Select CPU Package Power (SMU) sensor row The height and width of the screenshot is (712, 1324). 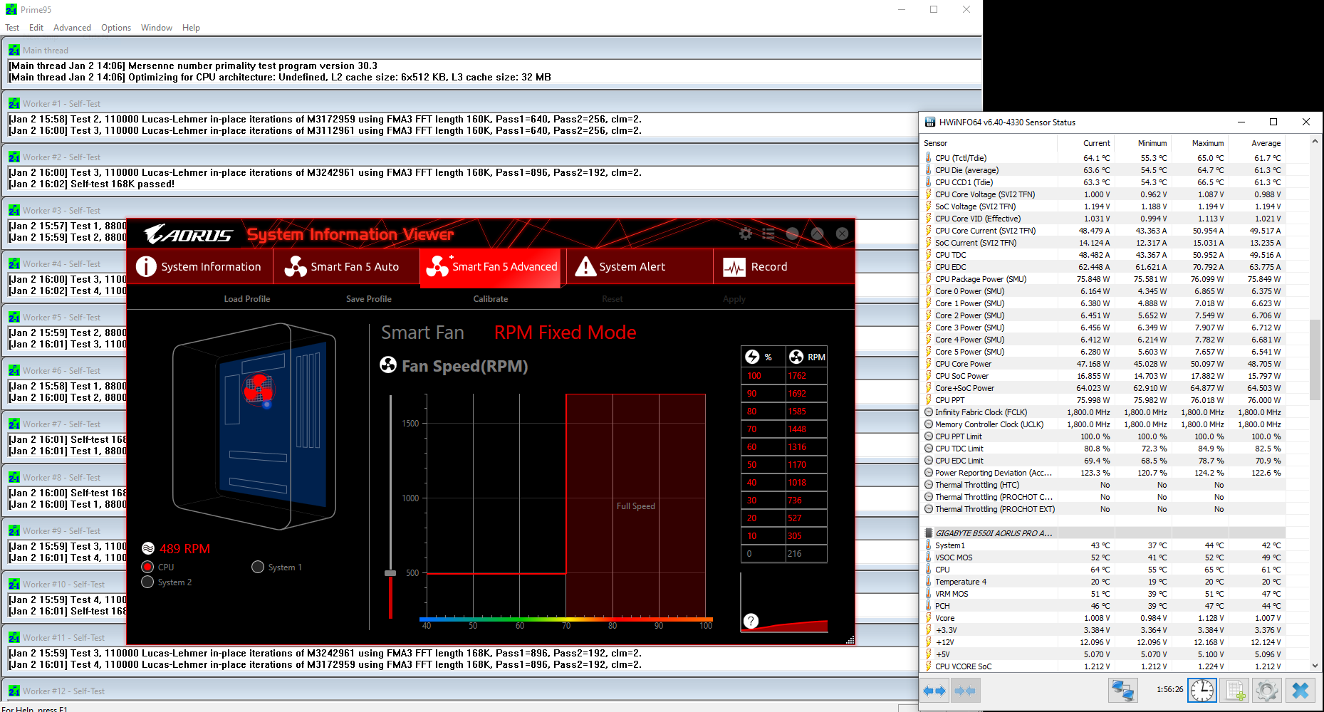point(1104,279)
